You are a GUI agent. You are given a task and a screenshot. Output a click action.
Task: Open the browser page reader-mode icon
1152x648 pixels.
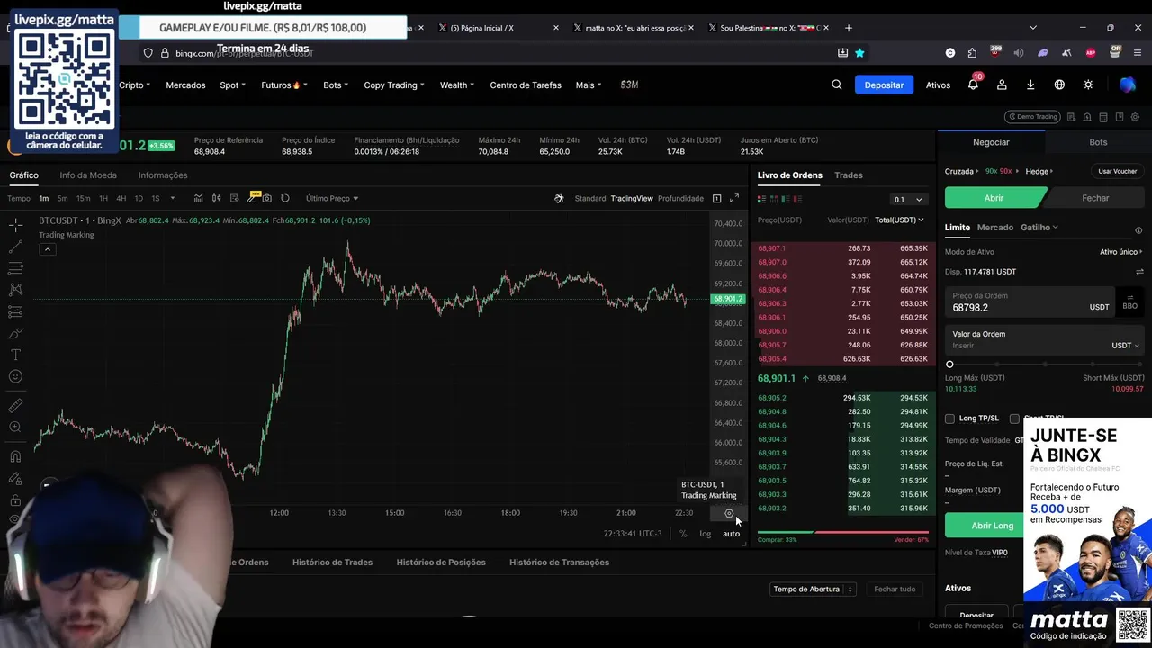point(842,53)
